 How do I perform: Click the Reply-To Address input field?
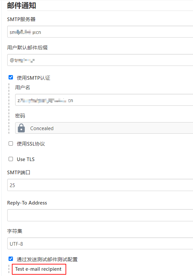(100, 215)
